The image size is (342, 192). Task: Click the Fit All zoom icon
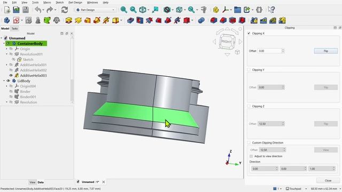pyautogui.click(x=123, y=10)
